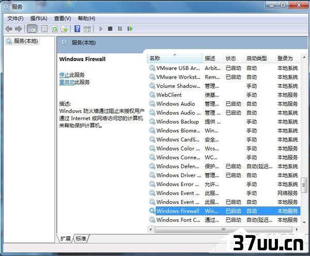Select the VMware Workst... service row
The width and height of the screenshot is (310, 256).
coord(224,77)
